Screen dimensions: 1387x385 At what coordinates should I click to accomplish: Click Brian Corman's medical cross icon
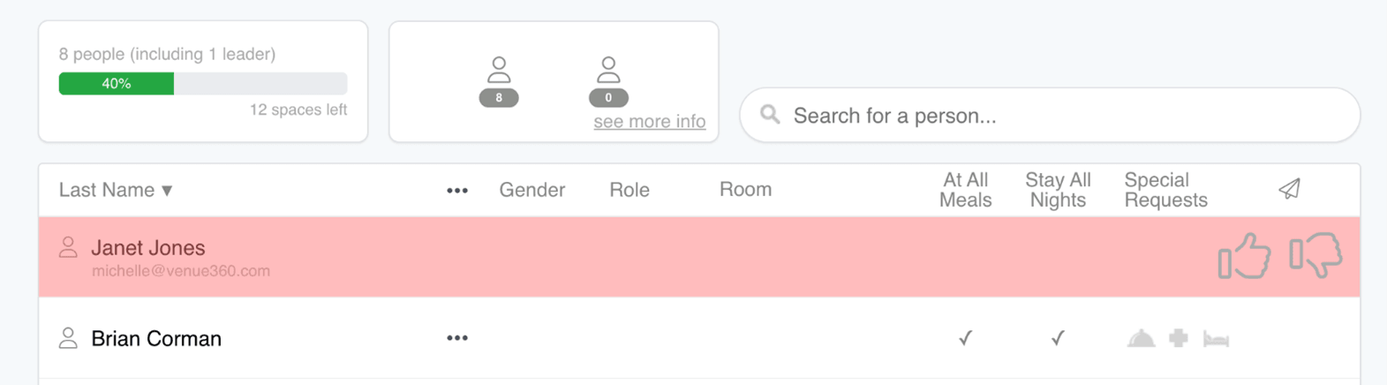click(x=1179, y=338)
